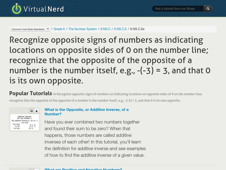The image size is (226, 170).
Task: Open the Common Core State Standards dropdown
Action: click(x=27, y=29)
